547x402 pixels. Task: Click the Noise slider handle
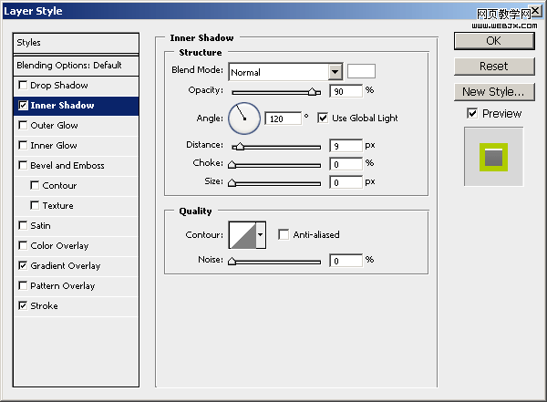232,261
